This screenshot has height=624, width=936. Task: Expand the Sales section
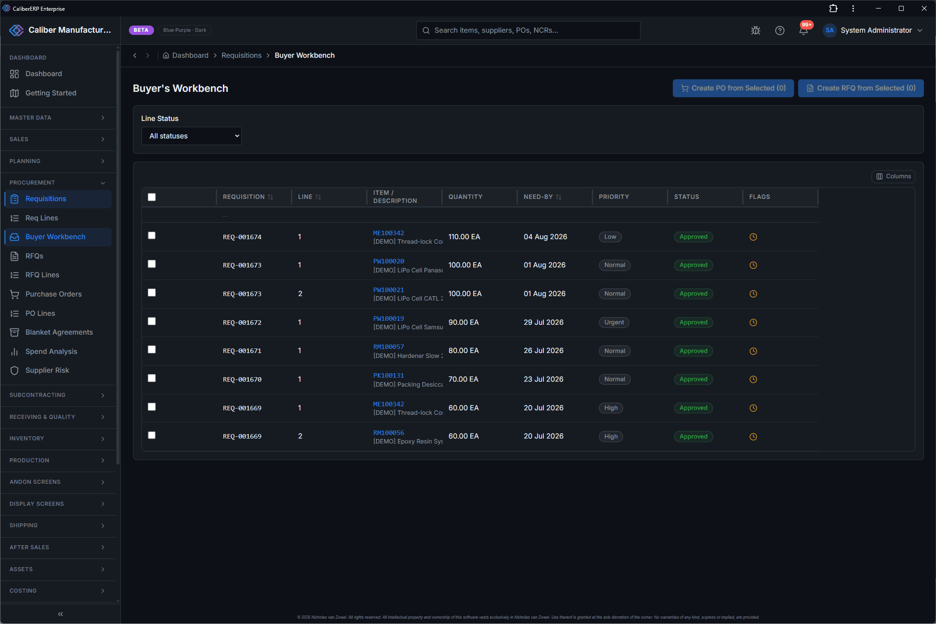58,139
